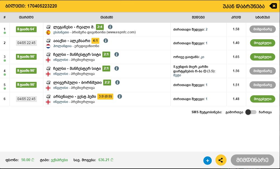Viewport: 280px width, 169px height.
Task: Click the თარიღი column header
Action: click(x=26, y=17)
